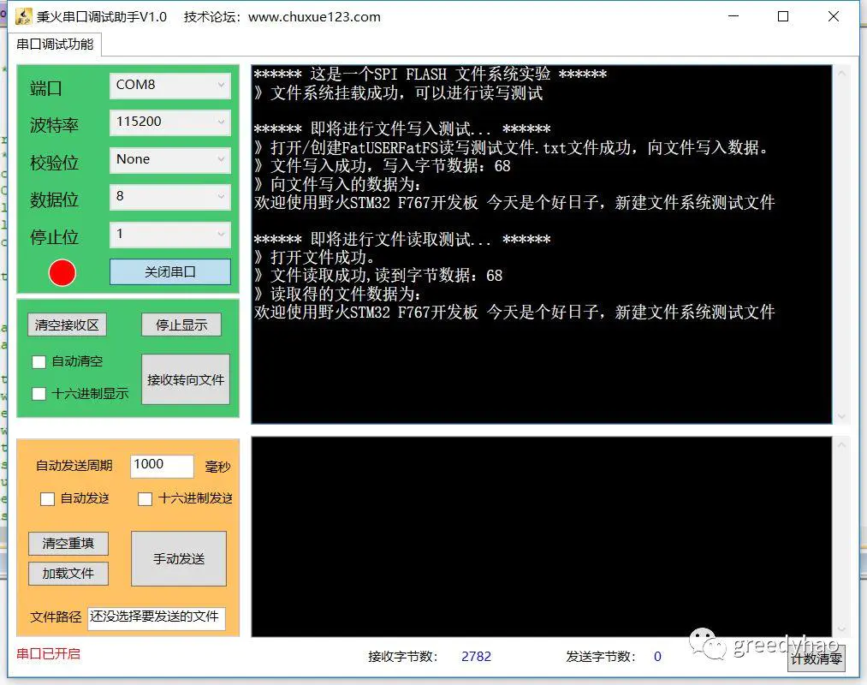
Task: Click the 1000 millisecond send interval field
Action: click(162, 466)
